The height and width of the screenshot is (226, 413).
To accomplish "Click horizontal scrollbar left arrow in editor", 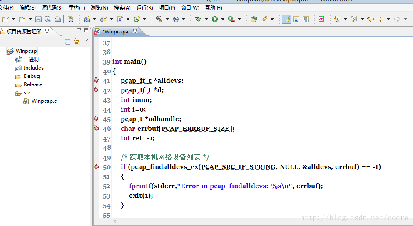I will tap(115, 221).
